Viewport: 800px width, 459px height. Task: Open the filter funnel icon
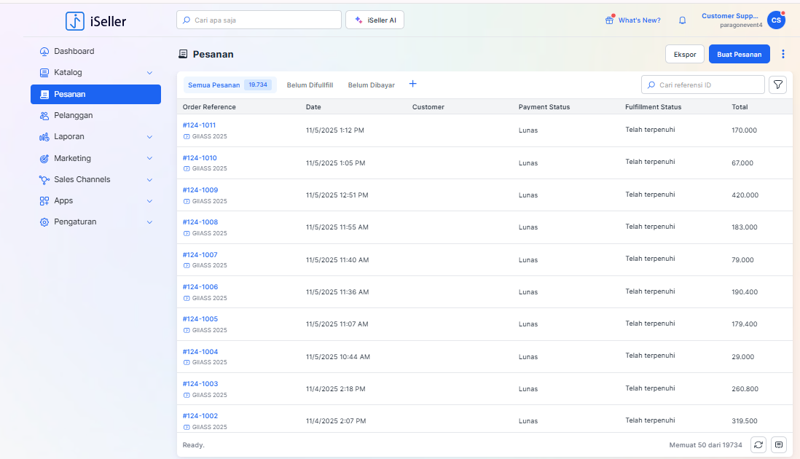[x=778, y=85]
